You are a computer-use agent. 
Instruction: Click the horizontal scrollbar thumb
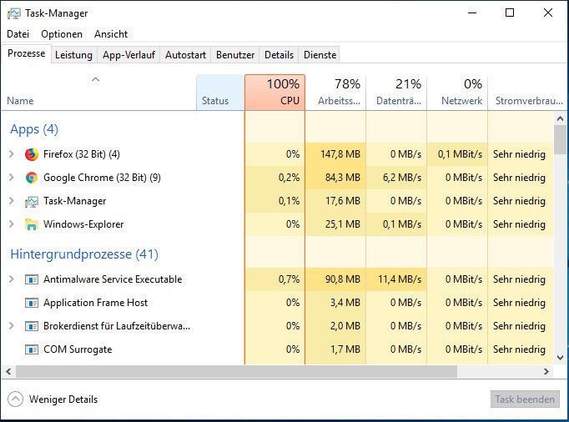pos(236,371)
